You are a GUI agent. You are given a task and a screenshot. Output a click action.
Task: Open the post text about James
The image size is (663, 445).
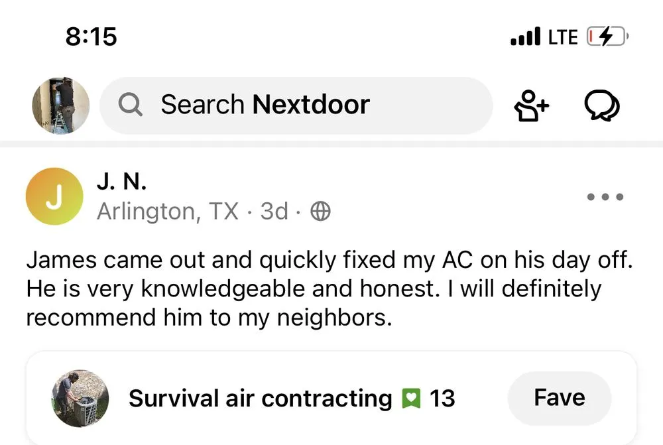(x=330, y=289)
